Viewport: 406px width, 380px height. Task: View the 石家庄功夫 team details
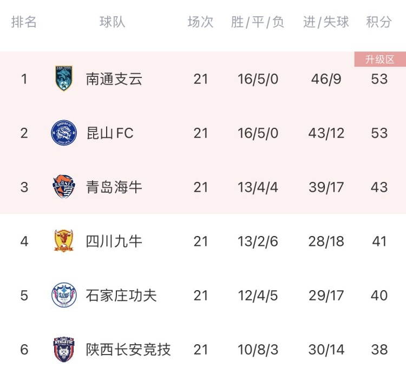[121, 296]
